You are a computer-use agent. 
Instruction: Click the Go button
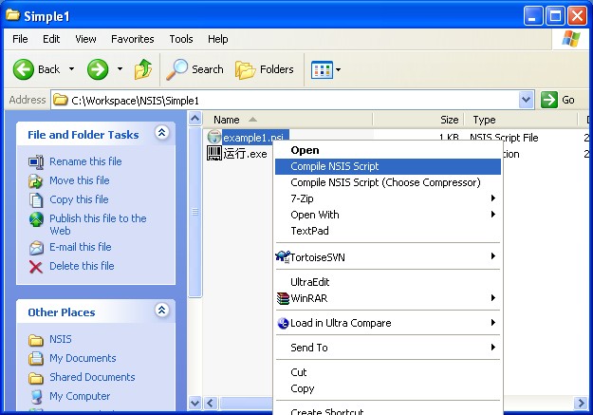click(559, 100)
